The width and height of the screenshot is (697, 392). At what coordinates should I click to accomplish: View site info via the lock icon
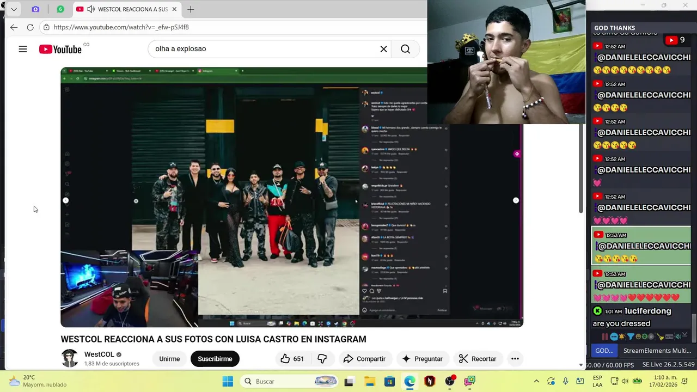(46, 27)
